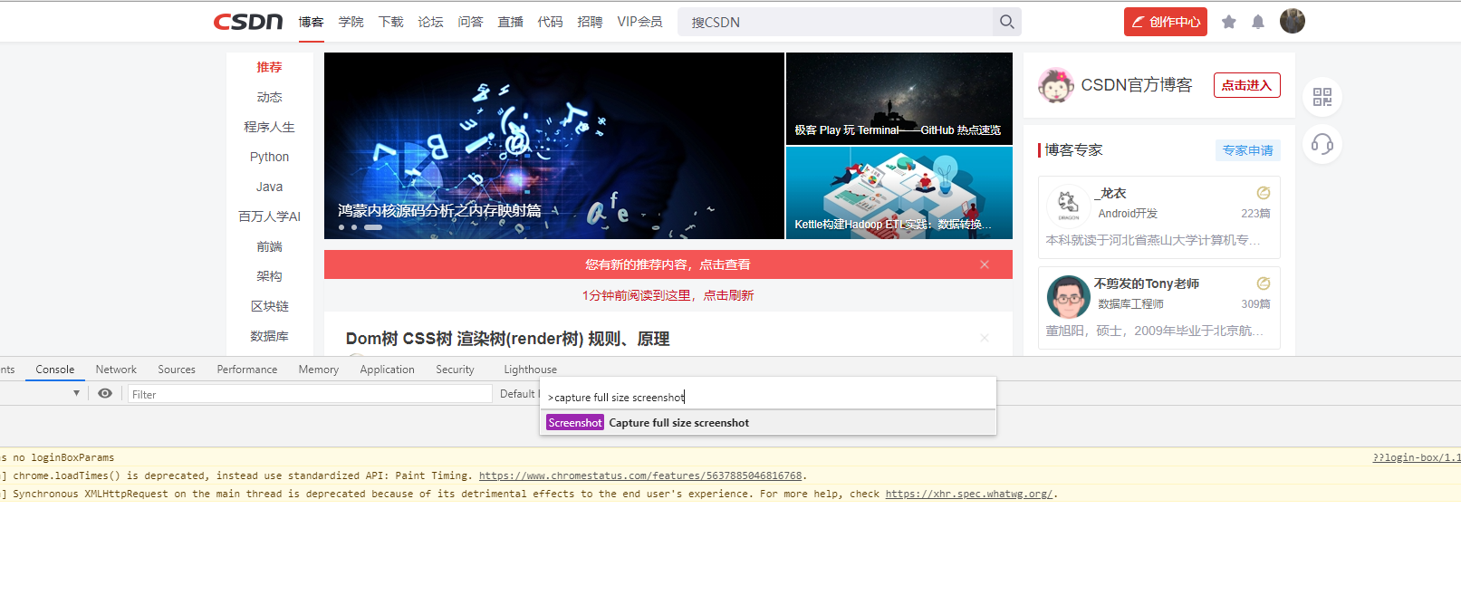Image resolution: width=1461 pixels, height=605 pixels.
Task: Open the xhr.spec.whatwg.org link in console
Action: [969, 494]
